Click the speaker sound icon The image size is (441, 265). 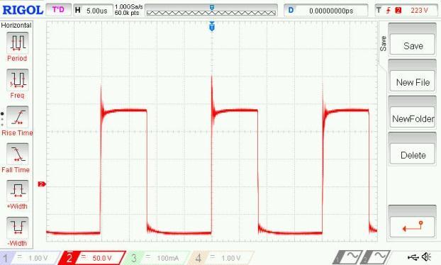427,256
